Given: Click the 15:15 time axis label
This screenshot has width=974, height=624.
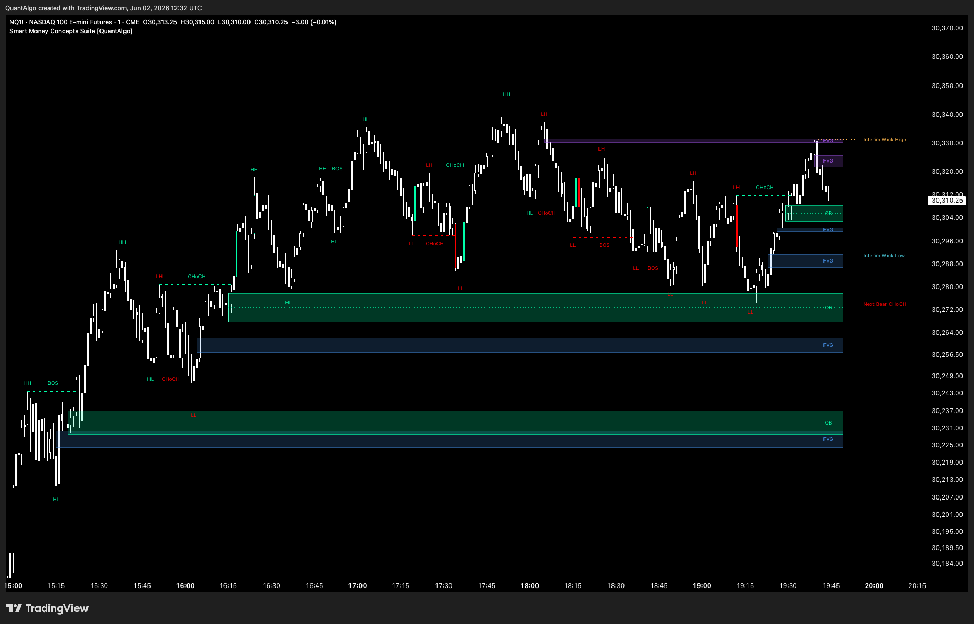Looking at the screenshot, I should click(x=56, y=586).
